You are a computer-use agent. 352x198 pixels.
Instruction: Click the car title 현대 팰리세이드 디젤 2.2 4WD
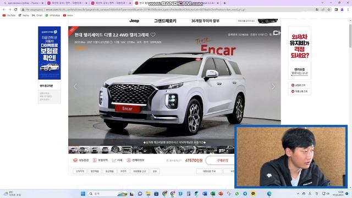click(112, 35)
